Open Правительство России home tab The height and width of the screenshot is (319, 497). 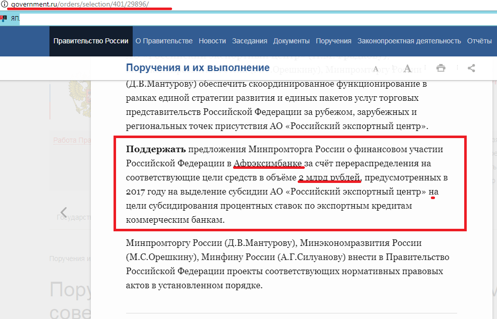[91, 41]
